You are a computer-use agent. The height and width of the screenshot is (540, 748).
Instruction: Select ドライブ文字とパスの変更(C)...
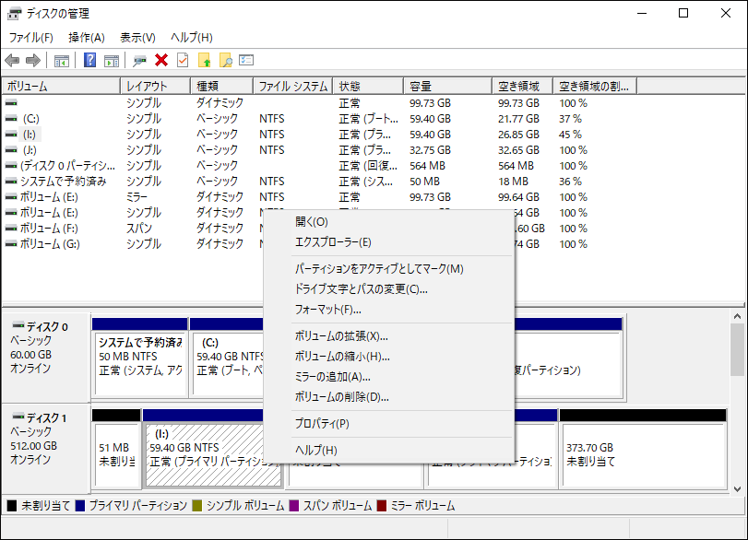[389, 289]
